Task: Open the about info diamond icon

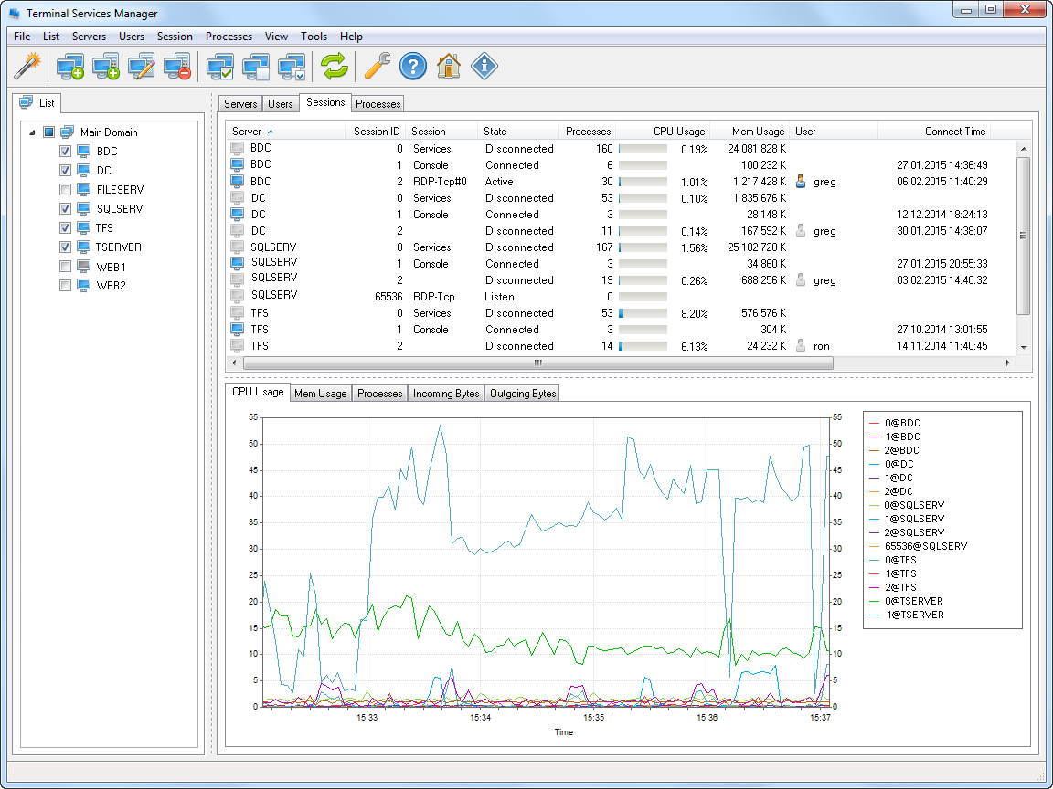Action: point(484,66)
